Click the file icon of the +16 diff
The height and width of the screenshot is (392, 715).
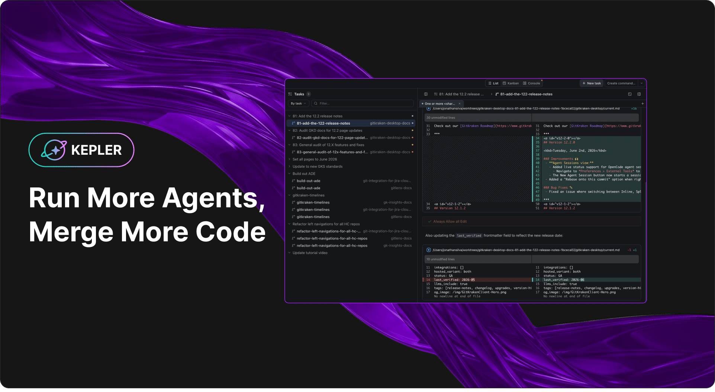429,109
